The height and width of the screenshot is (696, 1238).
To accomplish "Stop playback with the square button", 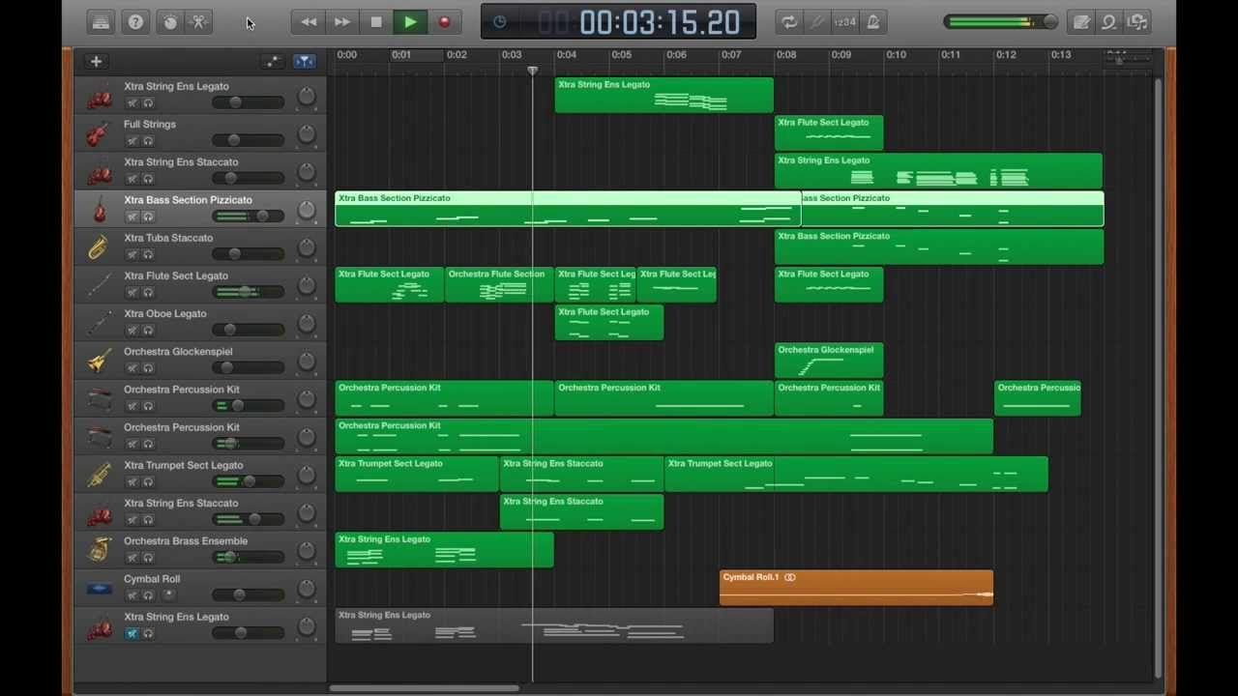I will 376,22.
